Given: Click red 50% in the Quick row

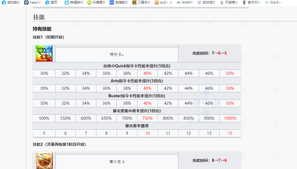Looking at the screenshot, I should tap(230, 73).
